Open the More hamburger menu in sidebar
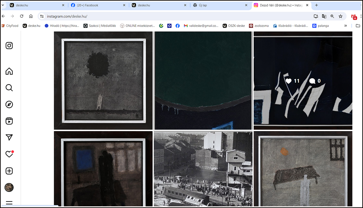 click(x=9, y=203)
